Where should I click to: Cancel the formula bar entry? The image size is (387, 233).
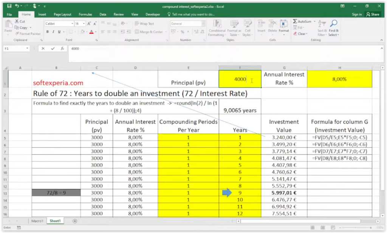point(43,49)
